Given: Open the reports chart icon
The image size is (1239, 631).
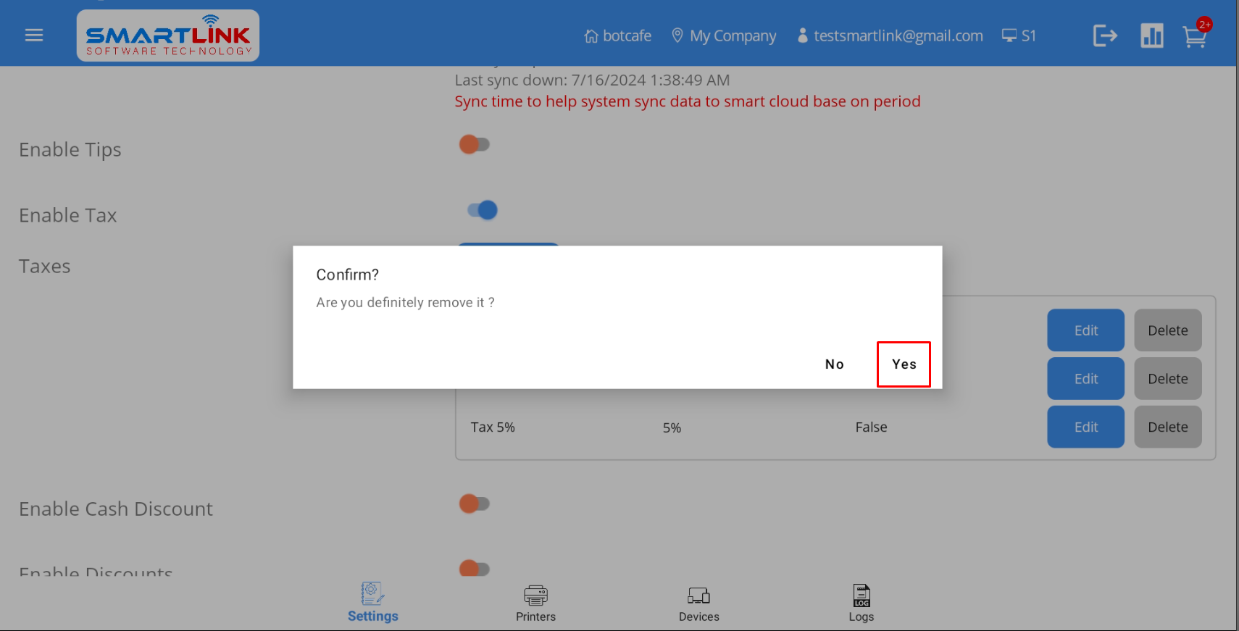Looking at the screenshot, I should tap(1151, 35).
